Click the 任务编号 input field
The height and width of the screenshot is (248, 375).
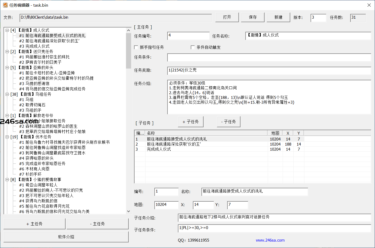(189, 36)
